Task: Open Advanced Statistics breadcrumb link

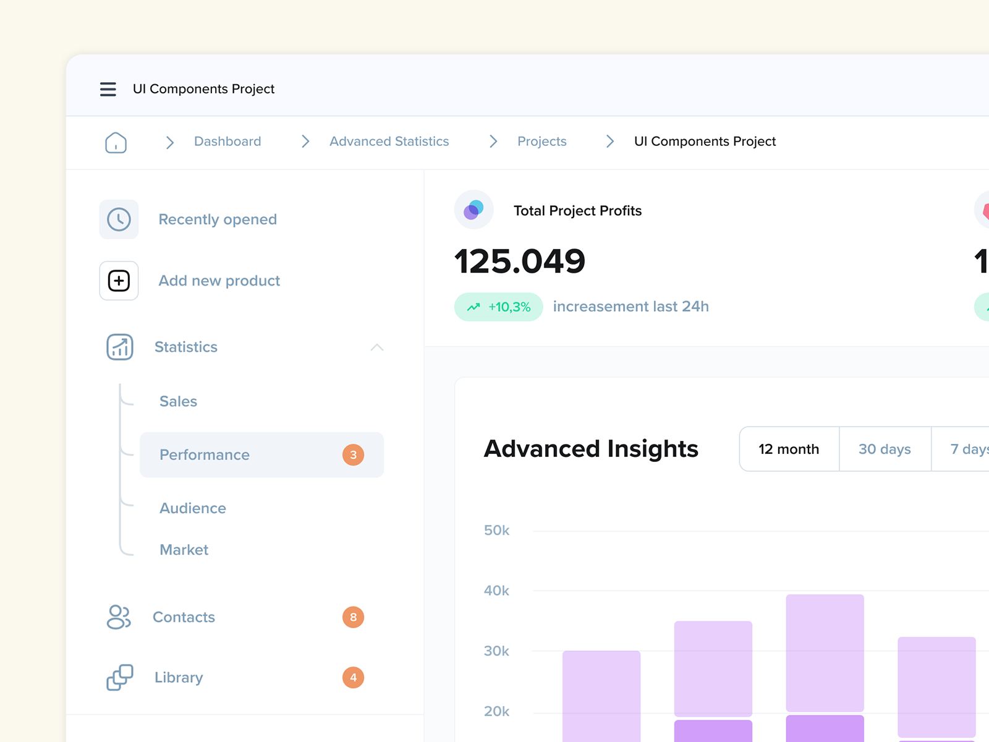Action: click(389, 142)
